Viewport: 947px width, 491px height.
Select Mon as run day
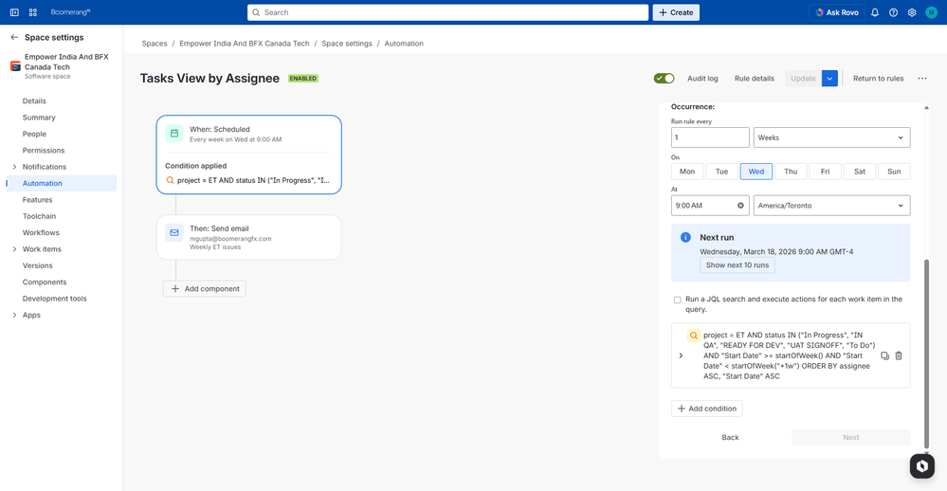pyautogui.click(x=687, y=172)
